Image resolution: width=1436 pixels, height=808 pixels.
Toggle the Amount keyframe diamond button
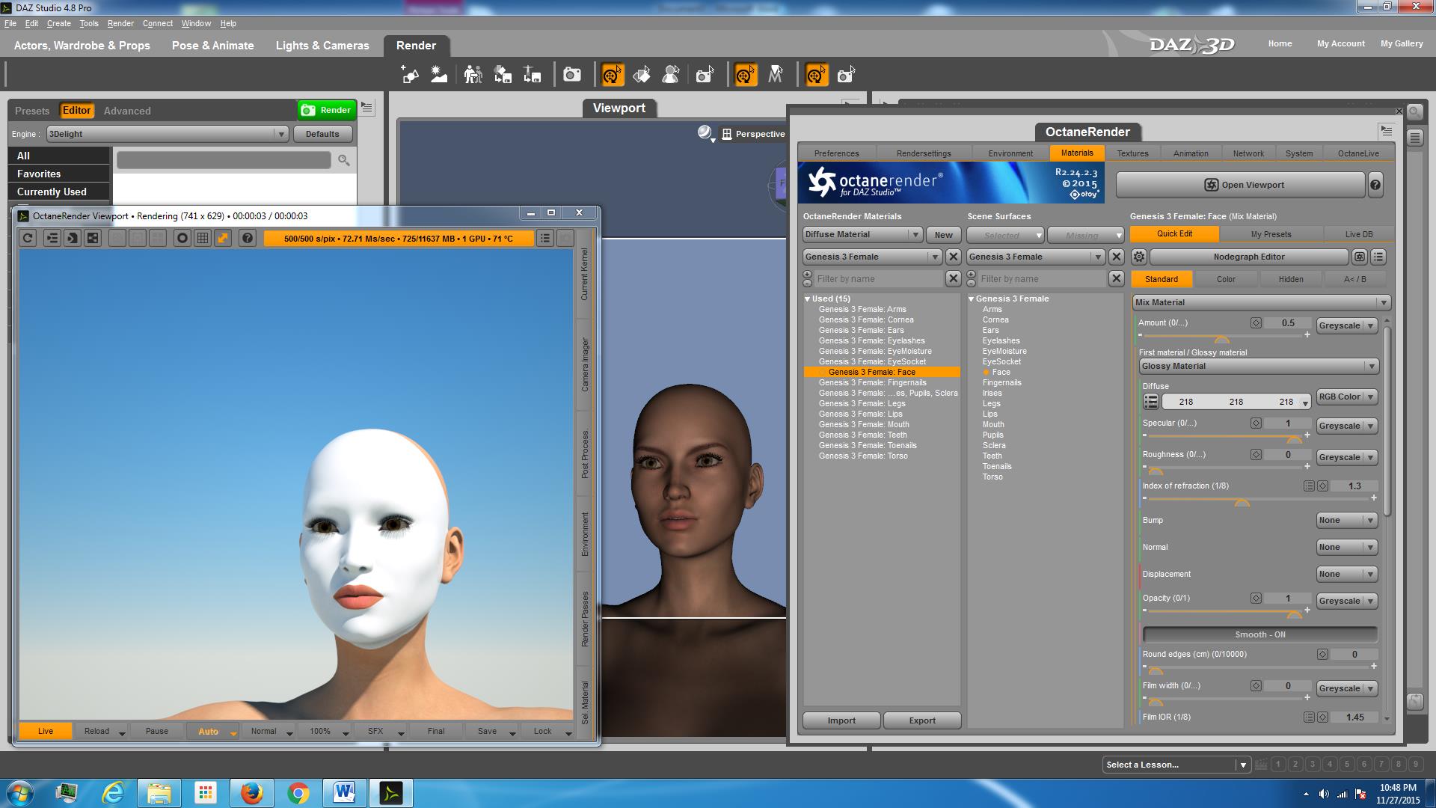coord(1256,323)
